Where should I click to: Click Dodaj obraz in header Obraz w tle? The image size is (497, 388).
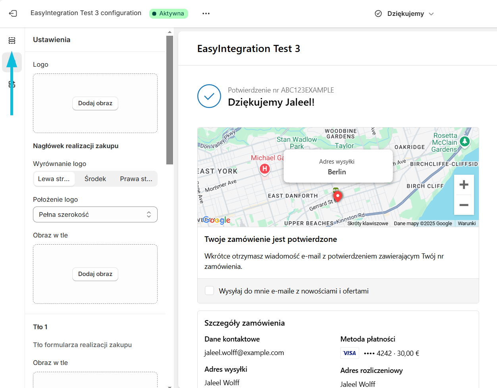point(95,274)
